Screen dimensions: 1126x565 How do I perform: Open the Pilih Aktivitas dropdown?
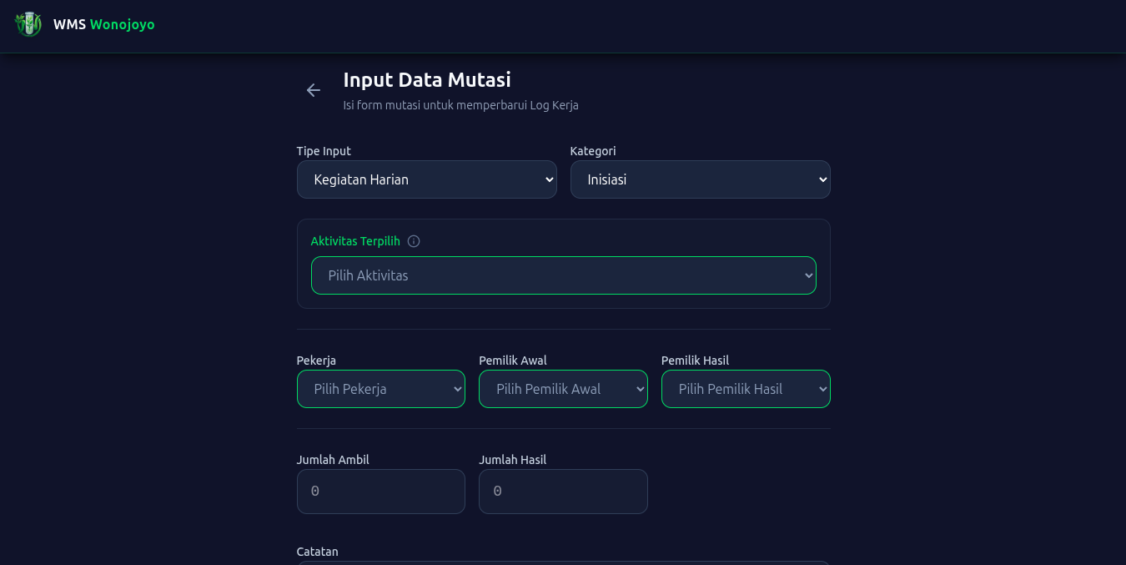563,275
